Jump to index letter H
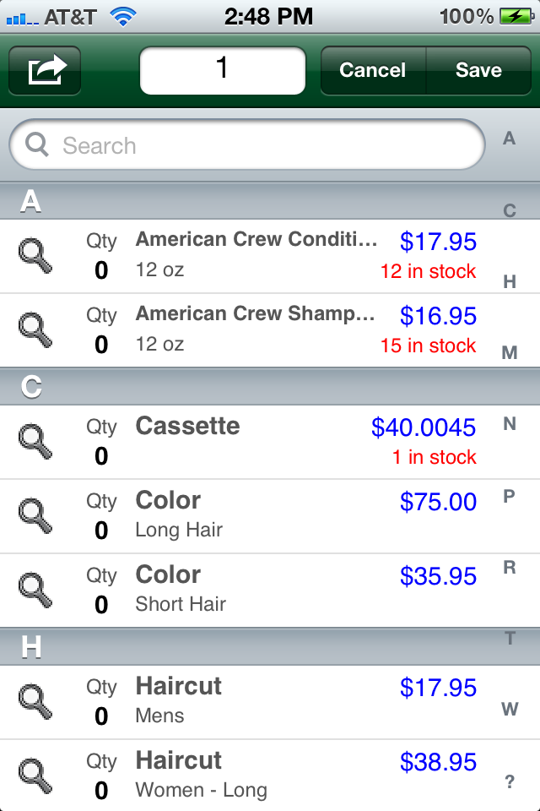This screenshot has height=811, width=540. click(510, 281)
